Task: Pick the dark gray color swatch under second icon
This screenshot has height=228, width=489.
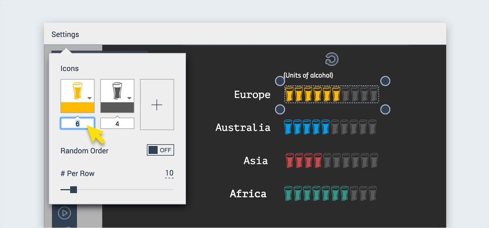Action: point(117,107)
